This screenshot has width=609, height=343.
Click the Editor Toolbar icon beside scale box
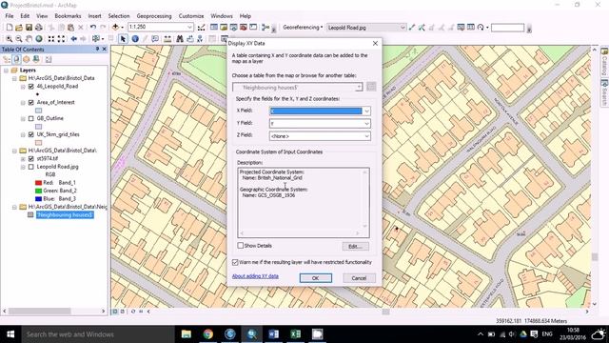(x=201, y=28)
